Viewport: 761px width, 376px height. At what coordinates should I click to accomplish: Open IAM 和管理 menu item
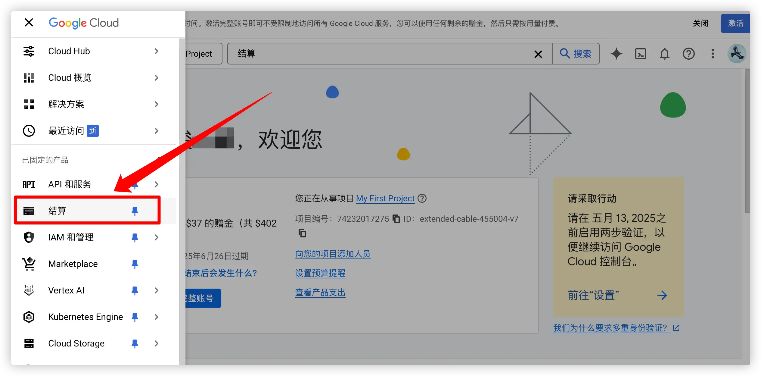pyautogui.click(x=93, y=237)
